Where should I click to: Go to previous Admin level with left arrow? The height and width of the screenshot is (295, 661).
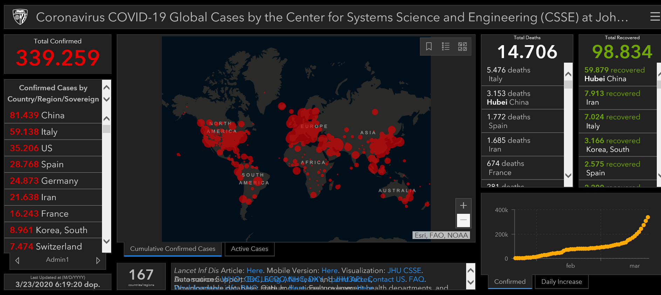pos(17,260)
